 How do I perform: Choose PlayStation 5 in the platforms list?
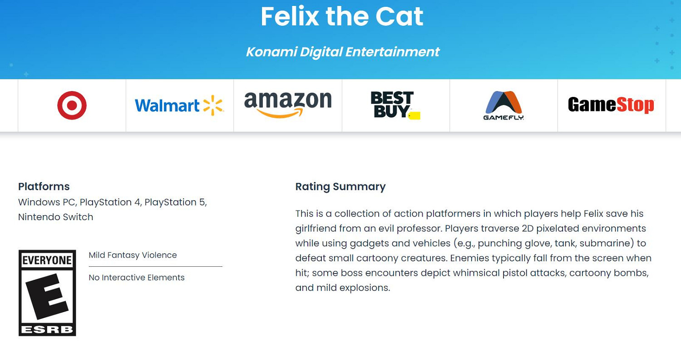click(175, 202)
